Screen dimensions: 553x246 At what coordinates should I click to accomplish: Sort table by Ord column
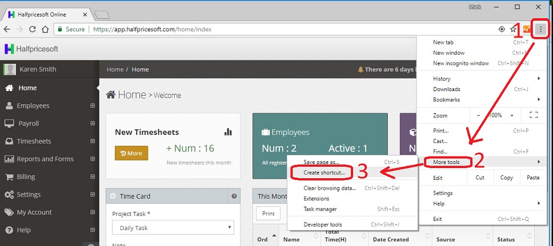tap(267, 239)
